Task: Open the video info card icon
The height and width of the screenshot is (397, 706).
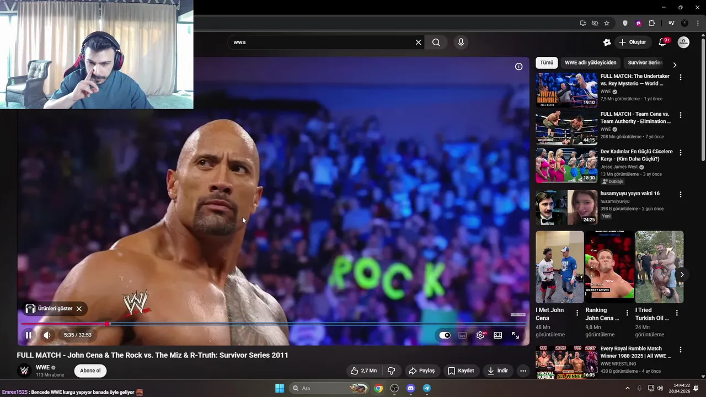Action: tap(518, 67)
